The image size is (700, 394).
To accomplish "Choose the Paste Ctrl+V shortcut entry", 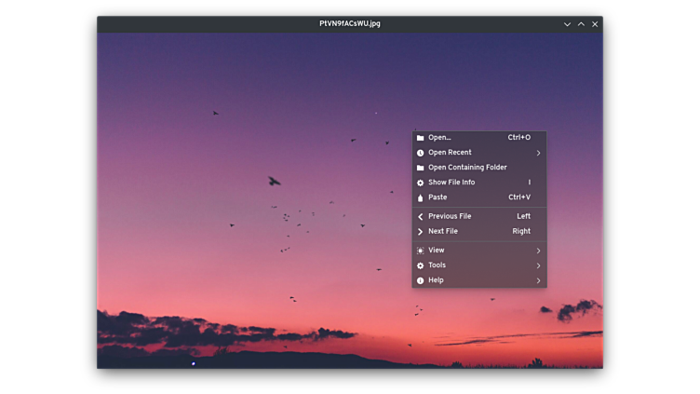I will pos(518,197).
